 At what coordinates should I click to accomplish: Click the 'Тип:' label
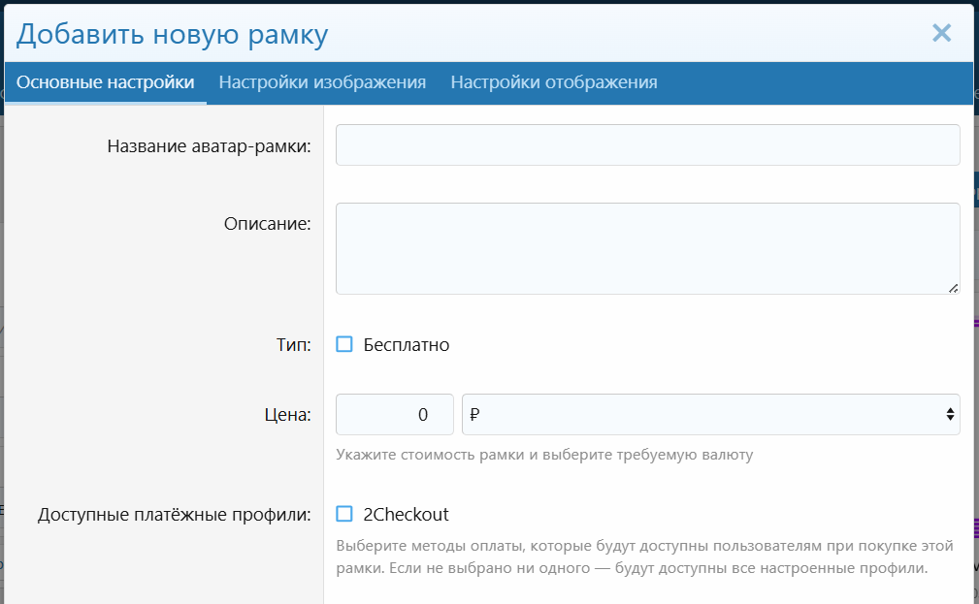(x=293, y=344)
